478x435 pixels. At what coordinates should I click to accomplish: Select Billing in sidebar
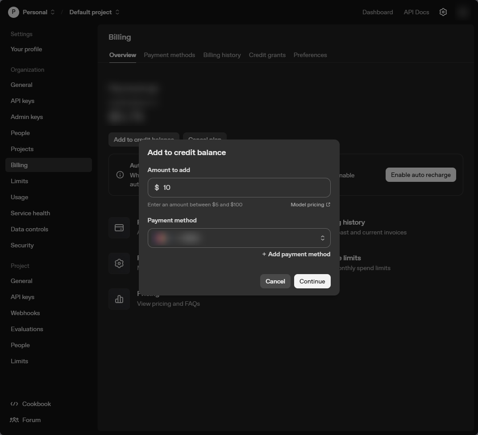point(49,165)
